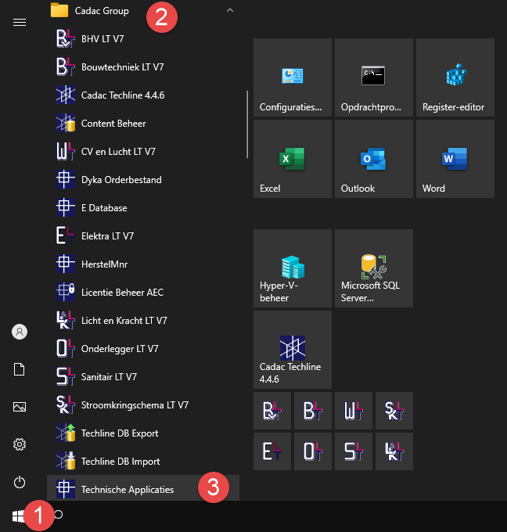Open the user account menu

point(20,332)
